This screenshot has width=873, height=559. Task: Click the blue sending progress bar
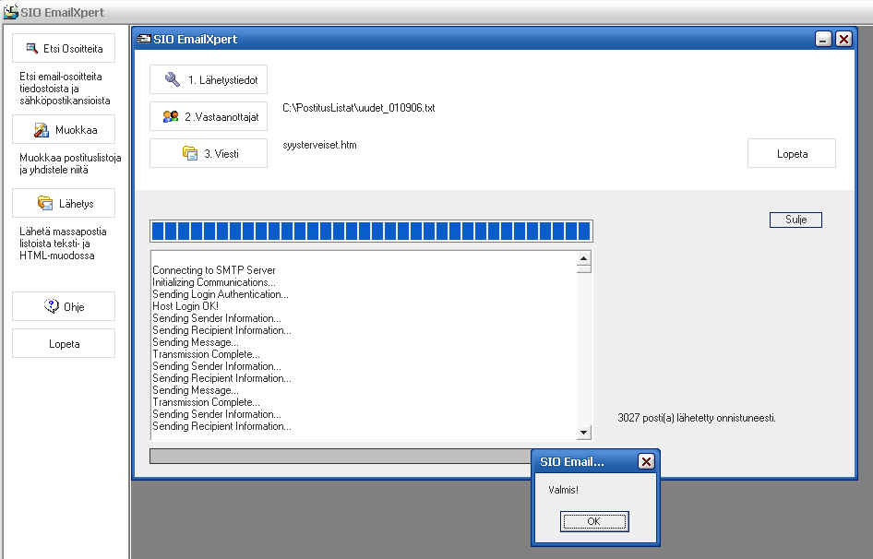click(371, 231)
